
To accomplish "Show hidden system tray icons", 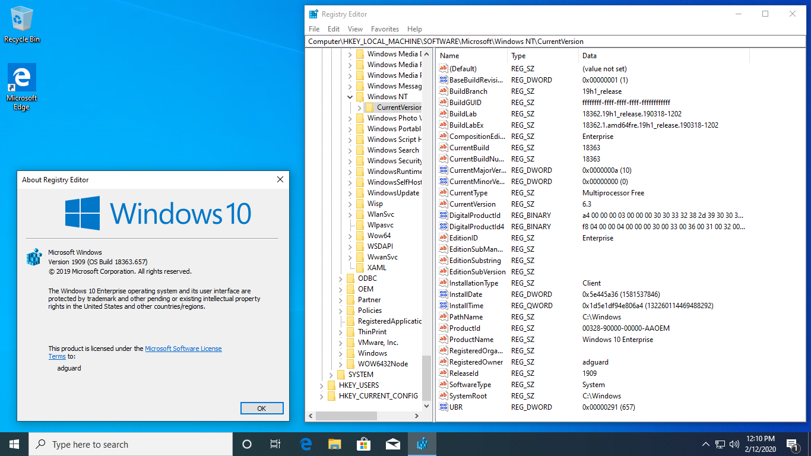I will tap(706, 444).
